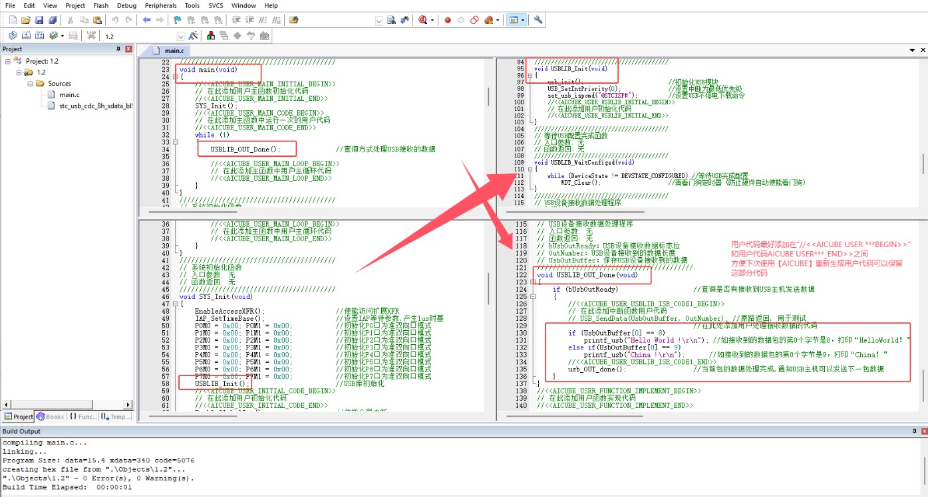Open the Project menu

75,5
